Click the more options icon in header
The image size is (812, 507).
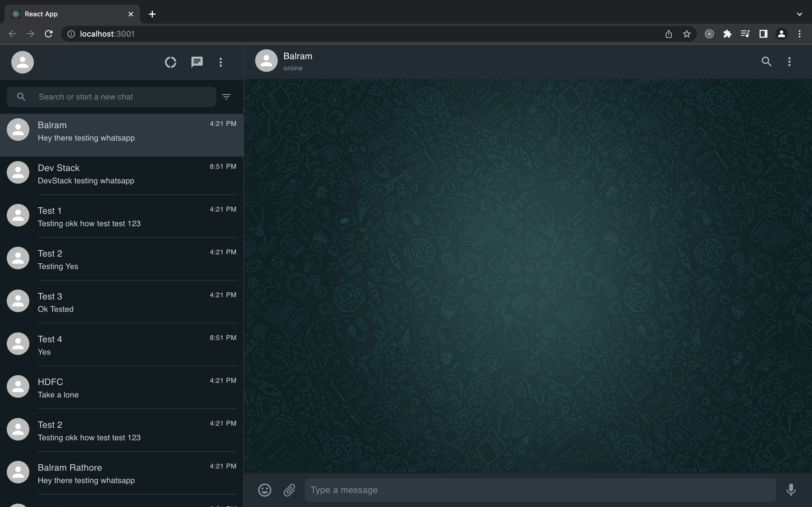pos(789,61)
